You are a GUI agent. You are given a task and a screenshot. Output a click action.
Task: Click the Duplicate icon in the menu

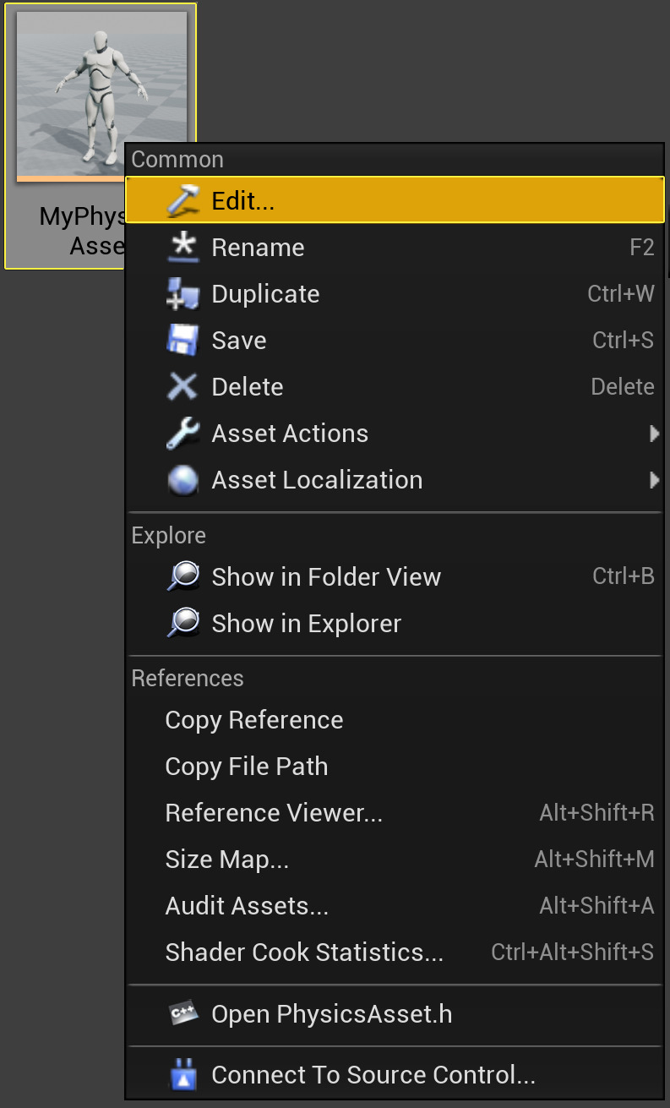pos(182,294)
